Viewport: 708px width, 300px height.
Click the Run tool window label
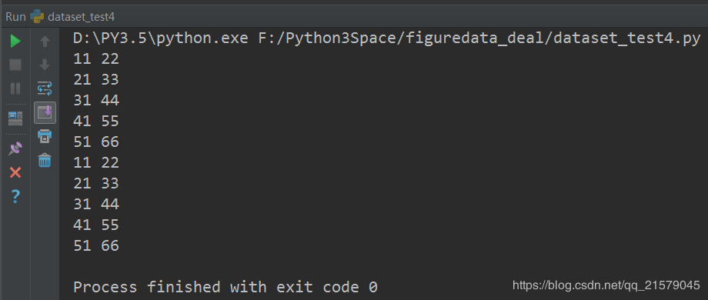point(15,17)
